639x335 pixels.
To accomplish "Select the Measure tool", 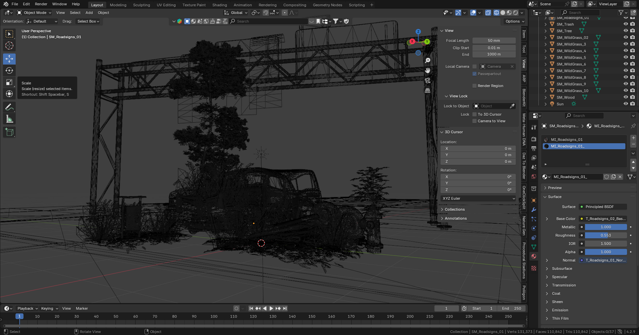I will click(x=9, y=119).
